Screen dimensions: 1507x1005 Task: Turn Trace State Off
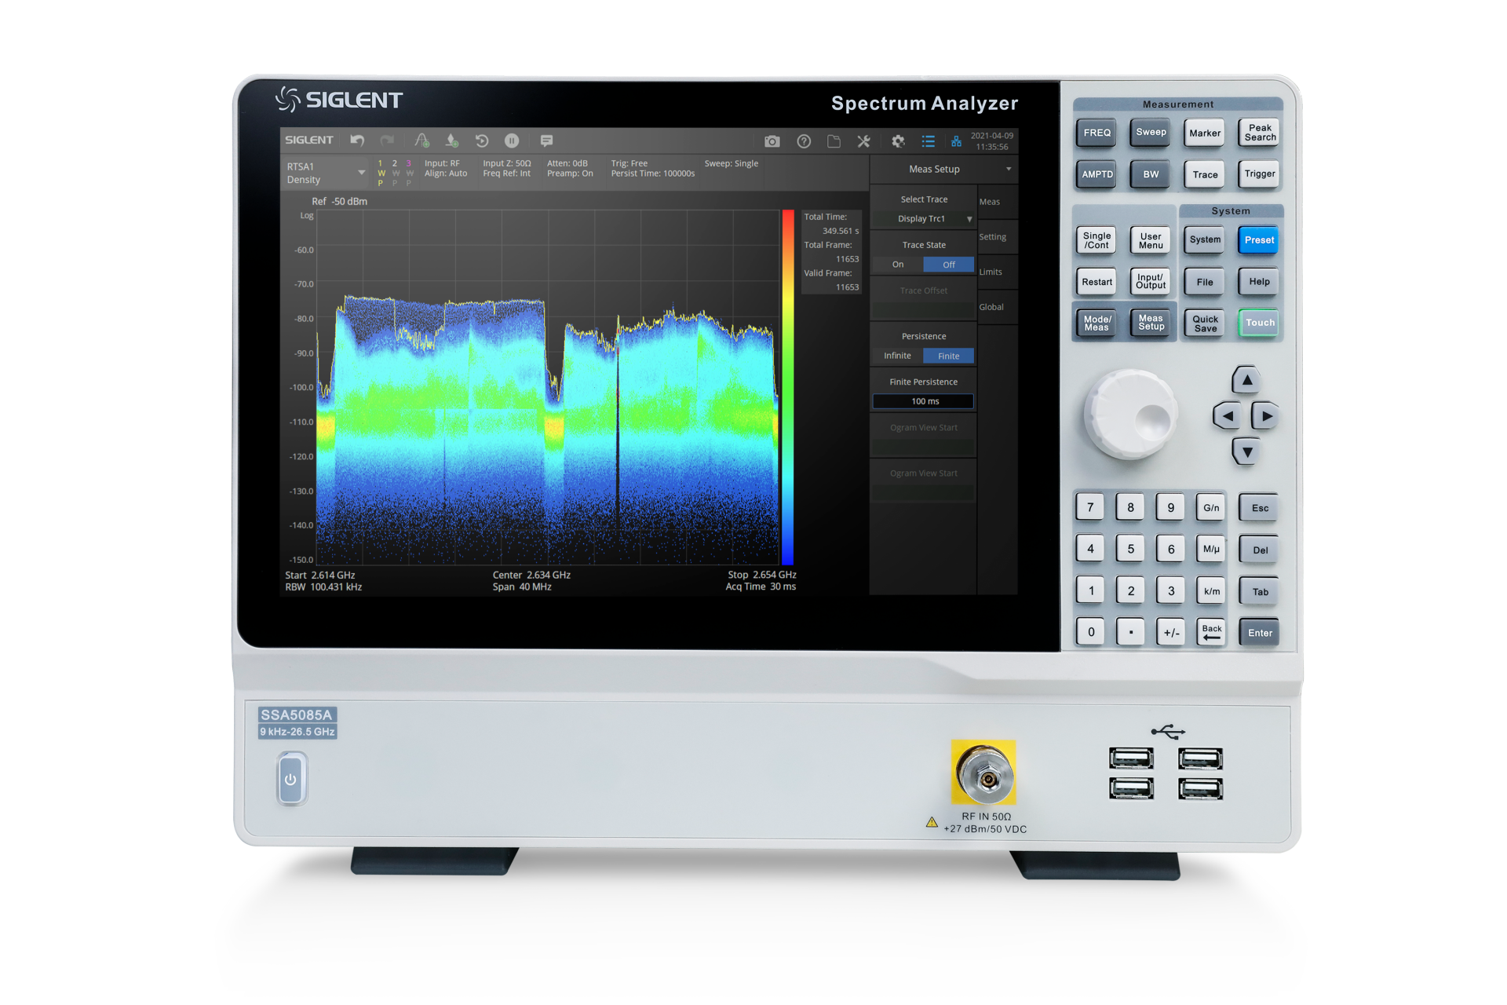coord(949,265)
